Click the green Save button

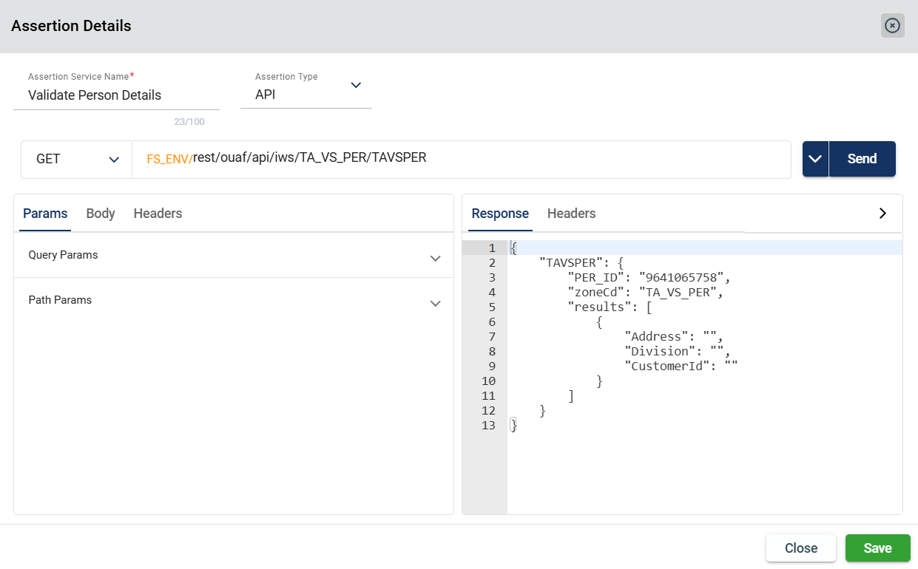point(877,548)
